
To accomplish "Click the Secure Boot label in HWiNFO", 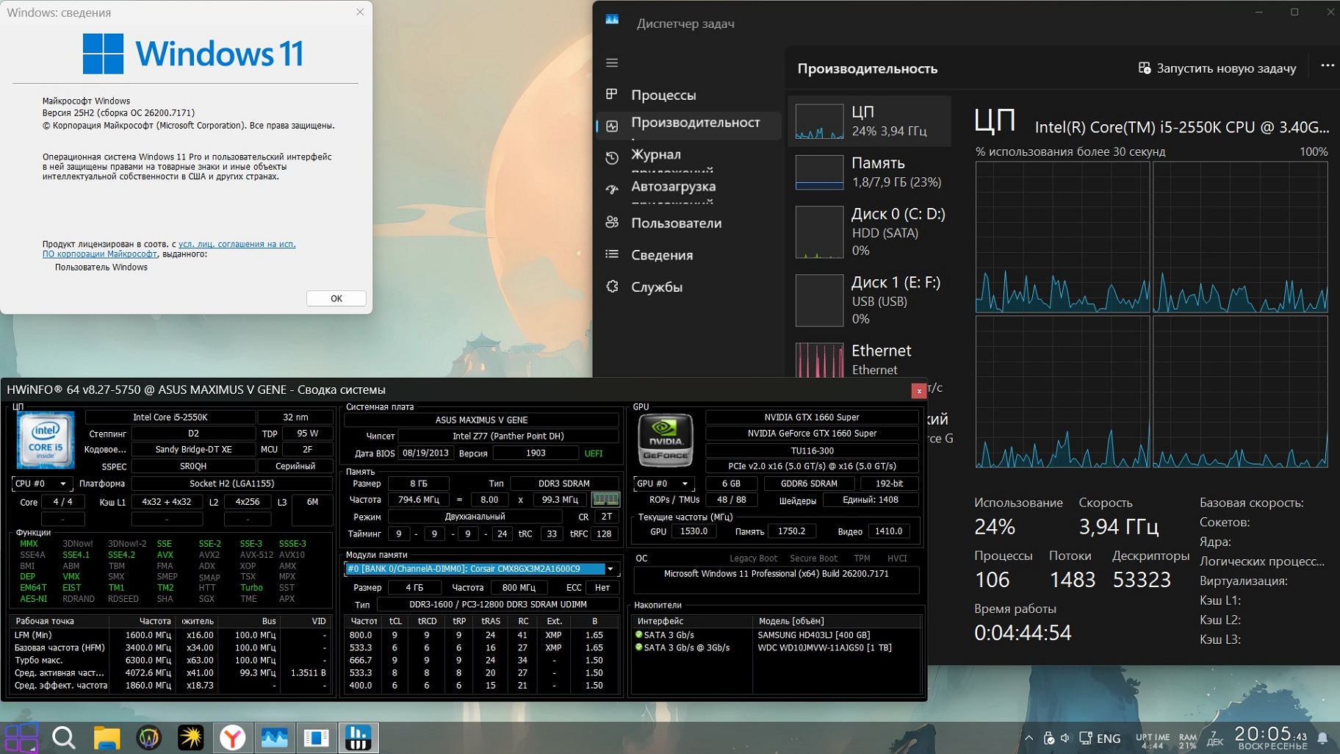I will [813, 559].
